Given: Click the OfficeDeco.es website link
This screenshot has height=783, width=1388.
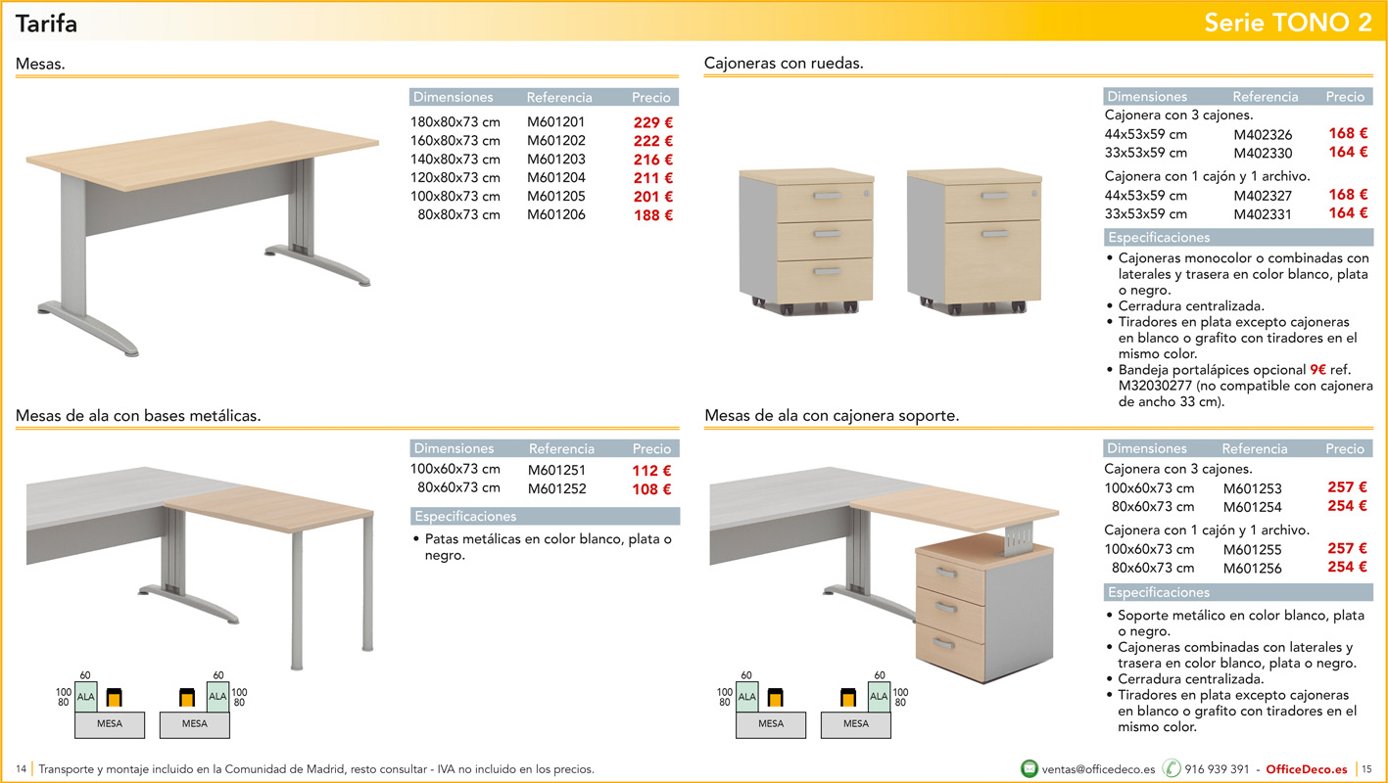Looking at the screenshot, I should [x=1309, y=769].
